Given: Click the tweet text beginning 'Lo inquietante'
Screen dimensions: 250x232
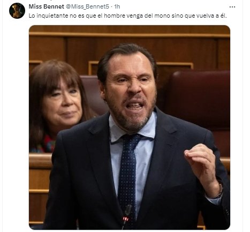Looking at the screenshot, I should coord(127,16).
